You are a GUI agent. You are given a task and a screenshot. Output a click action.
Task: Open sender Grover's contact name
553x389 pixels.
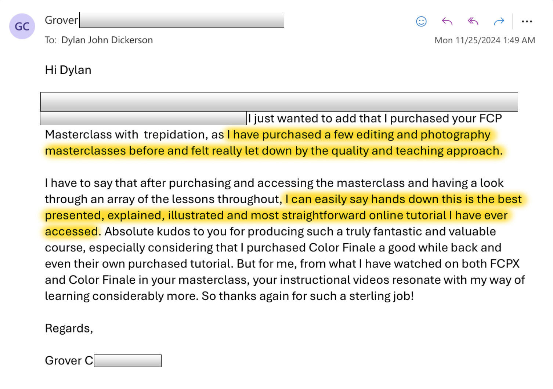pyautogui.click(x=61, y=20)
